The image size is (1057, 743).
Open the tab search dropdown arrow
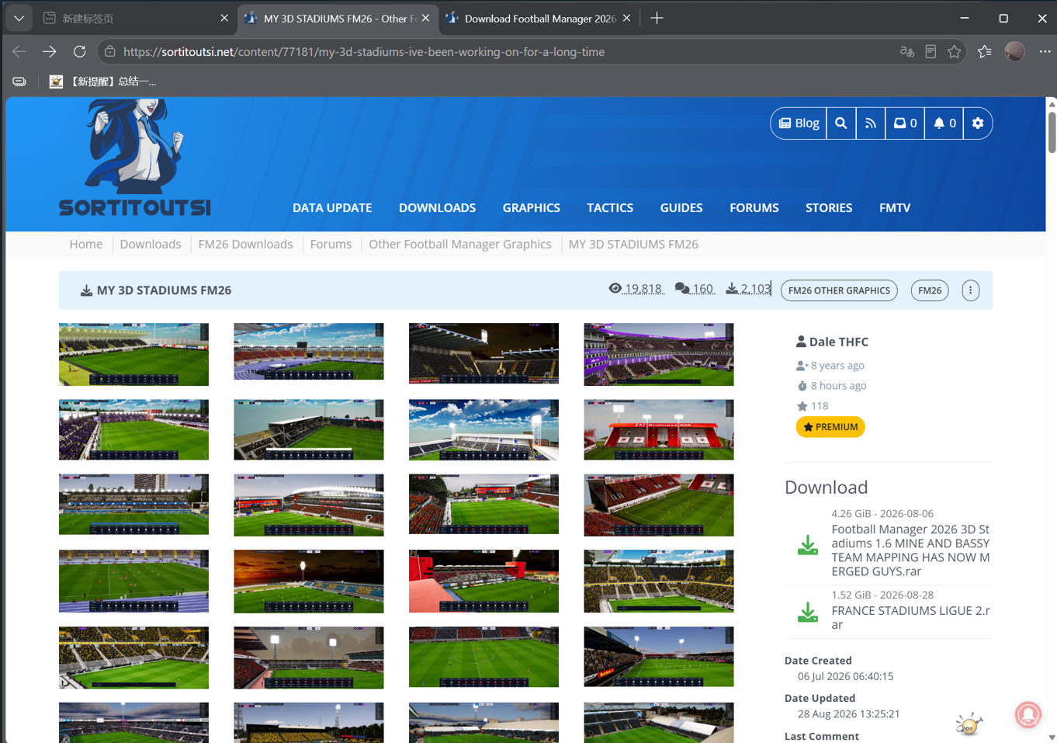pos(19,18)
